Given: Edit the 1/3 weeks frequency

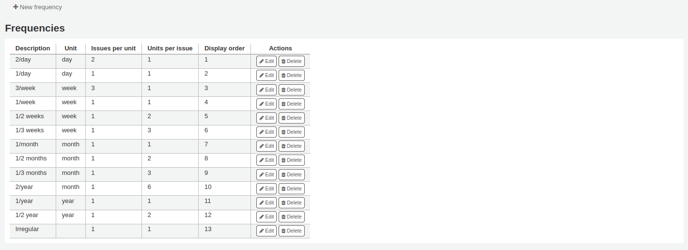Looking at the screenshot, I should 266,132.
